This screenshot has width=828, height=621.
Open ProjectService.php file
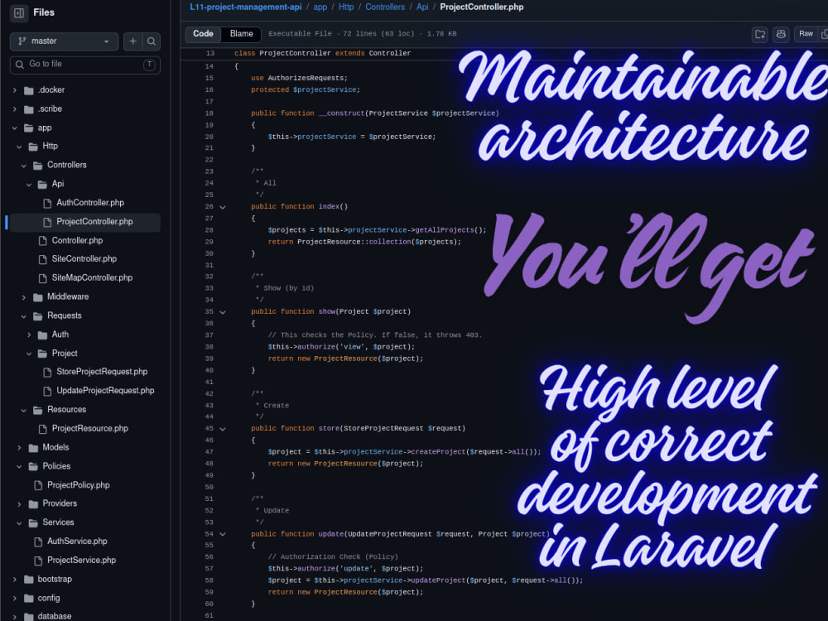pyautogui.click(x=81, y=561)
